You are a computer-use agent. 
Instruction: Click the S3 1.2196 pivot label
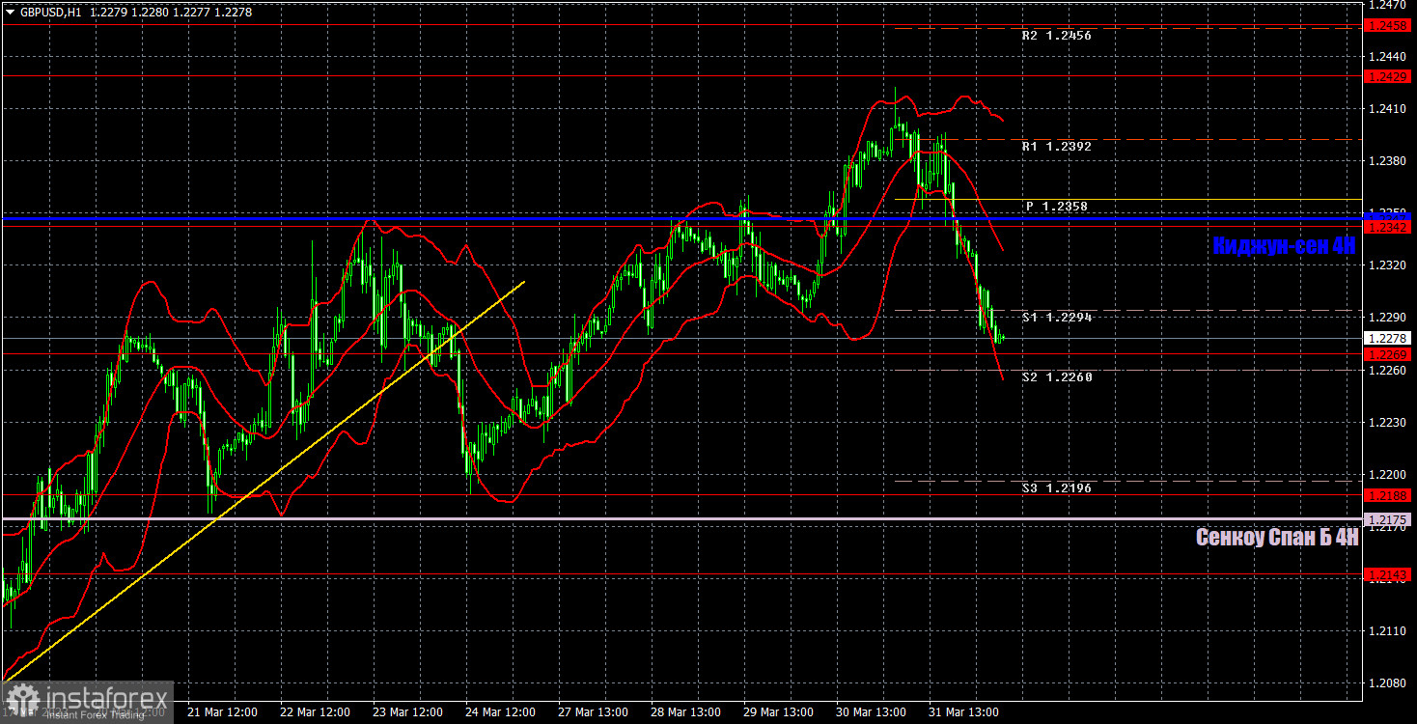coord(1056,488)
